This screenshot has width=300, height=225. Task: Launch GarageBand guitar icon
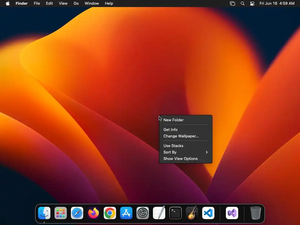pyautogui.click(x=192, y=213)
